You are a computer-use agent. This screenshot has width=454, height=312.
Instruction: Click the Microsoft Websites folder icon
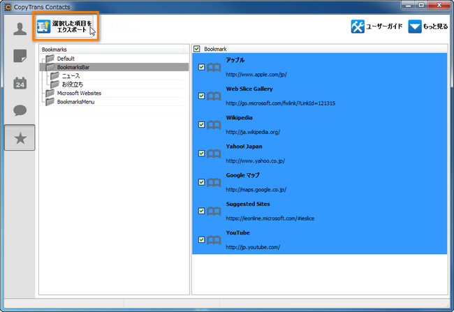(50, 94)
